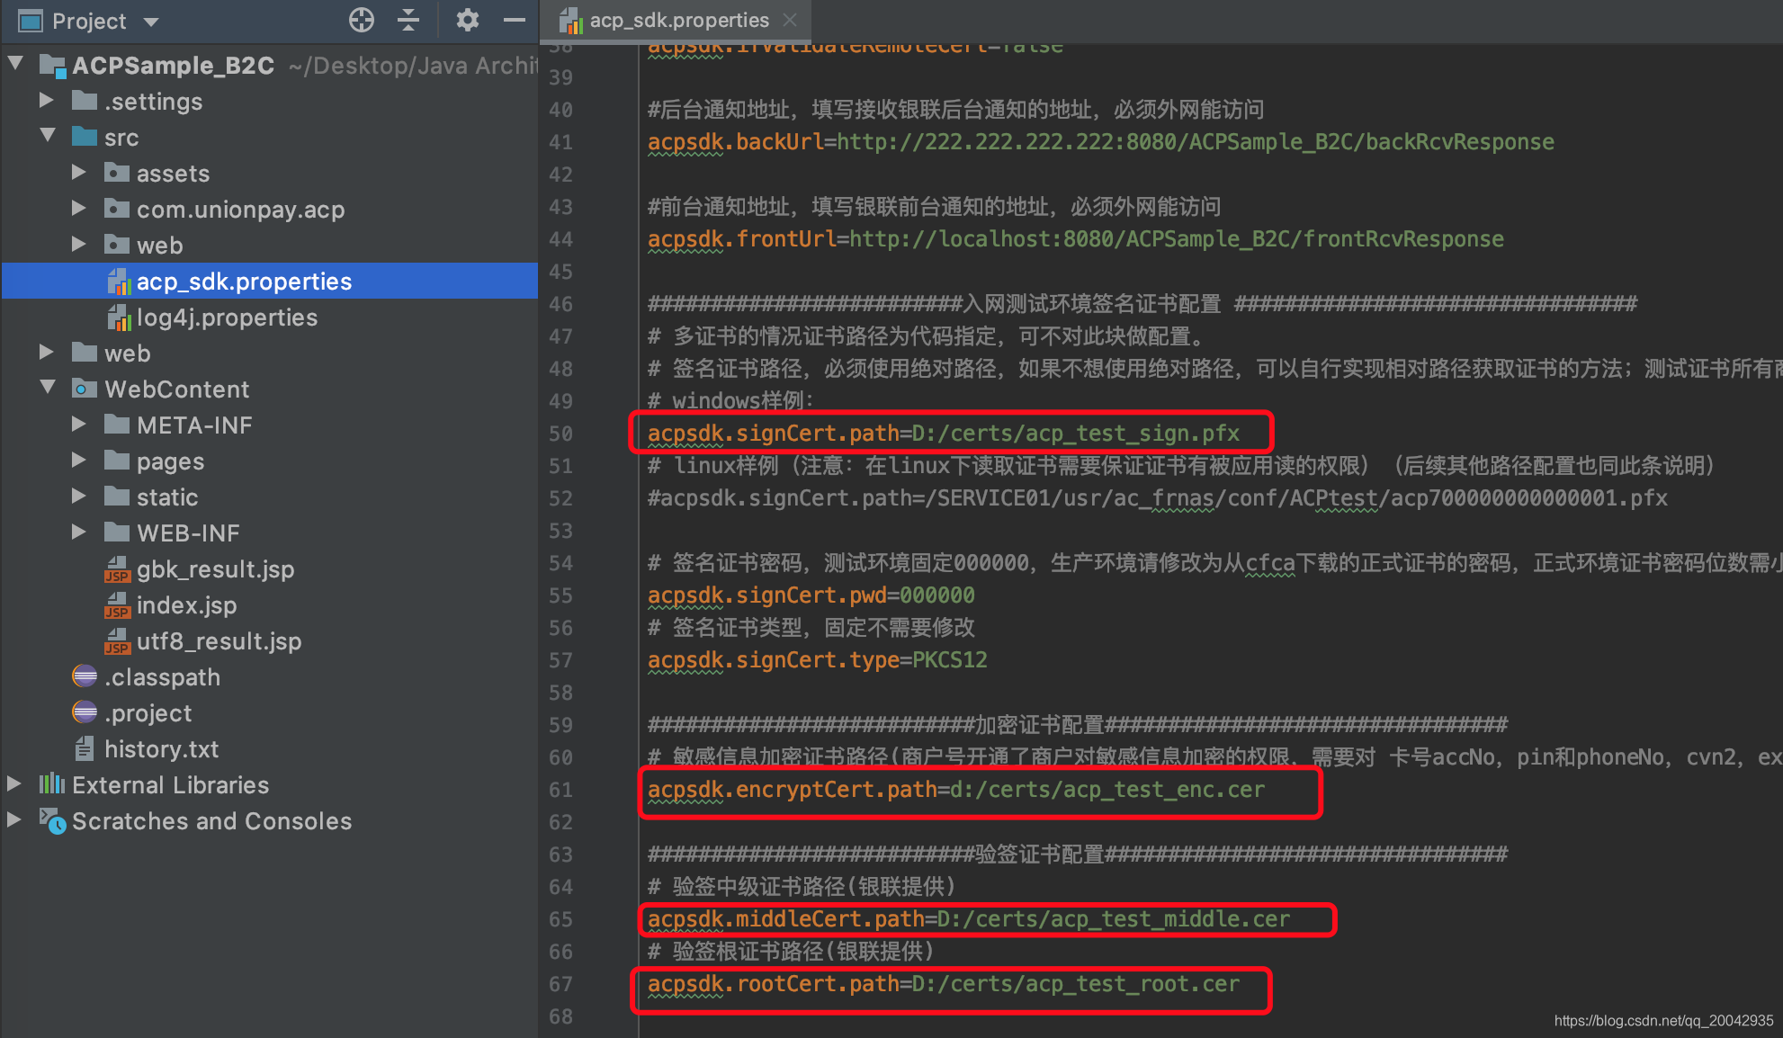Click the .classpath Eclipse file icon
The width and height of the screenshot is (1783, 1038).
coord(85,676)
